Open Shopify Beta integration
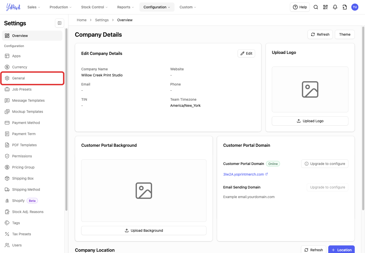The height and width of the screenshot is (253, 365). pyautogui.click(x=32, y=201)
